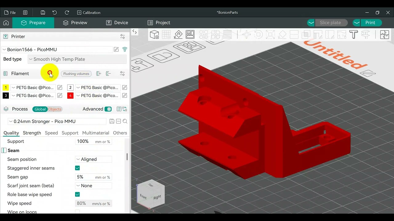Click the Redo arrow in title bar
This screenshot has height=221, width=394.
point(67,13)
